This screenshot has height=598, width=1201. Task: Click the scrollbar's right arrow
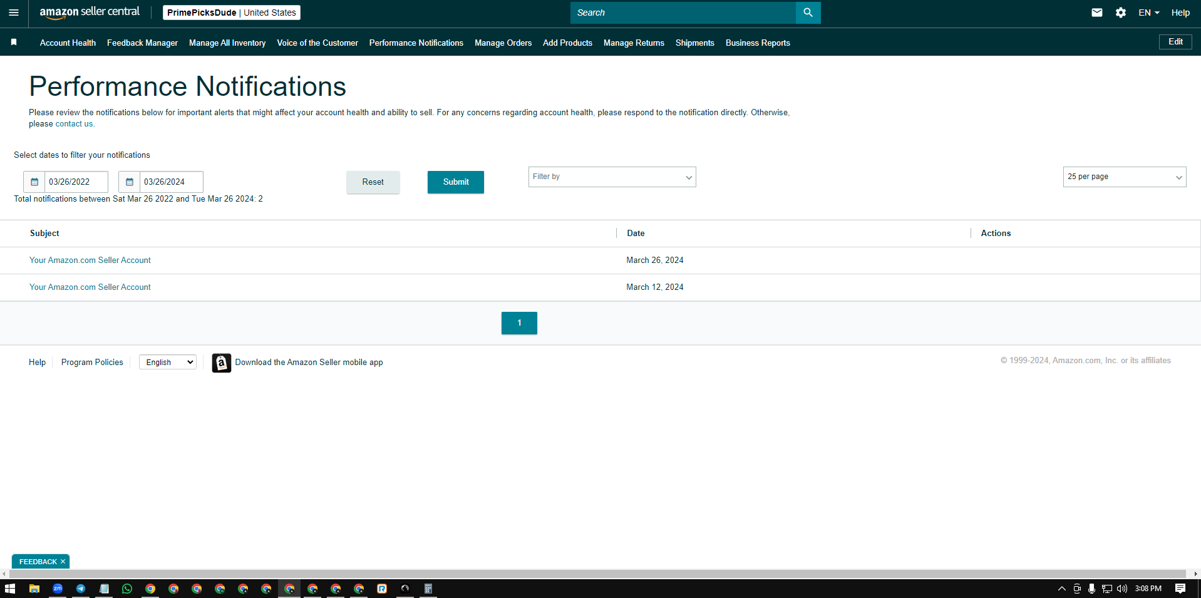(1195, 574)
